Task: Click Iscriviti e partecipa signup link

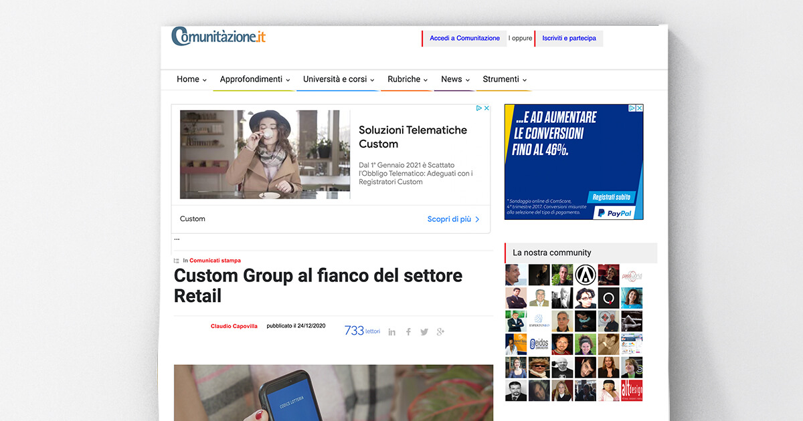Action: pos(569,38)
